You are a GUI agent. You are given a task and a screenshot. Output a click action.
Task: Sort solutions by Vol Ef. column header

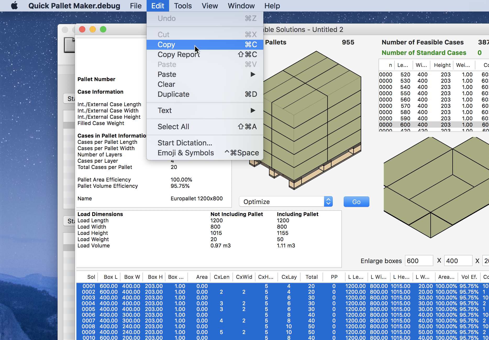coord(469,277)
